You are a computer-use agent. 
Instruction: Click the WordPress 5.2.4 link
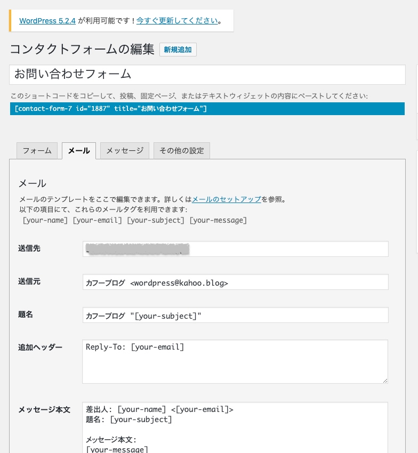[48, 21]
